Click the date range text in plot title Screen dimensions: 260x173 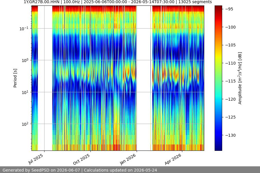tap(129, 2)
